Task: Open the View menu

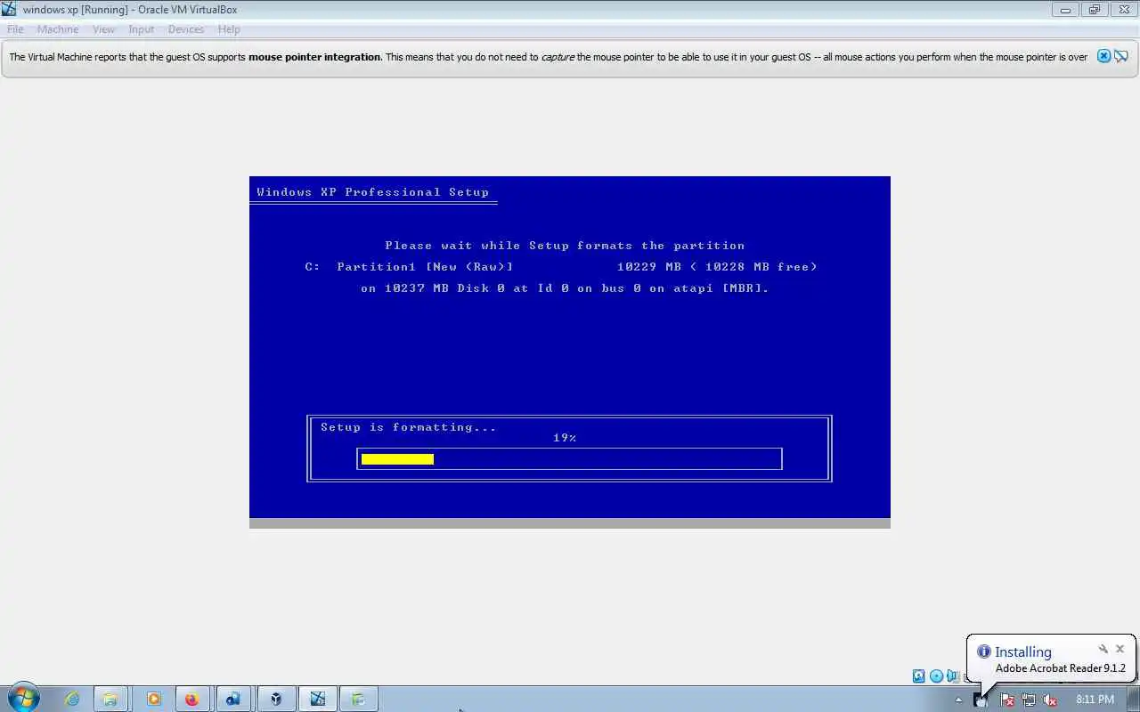Action: (103, 29)
